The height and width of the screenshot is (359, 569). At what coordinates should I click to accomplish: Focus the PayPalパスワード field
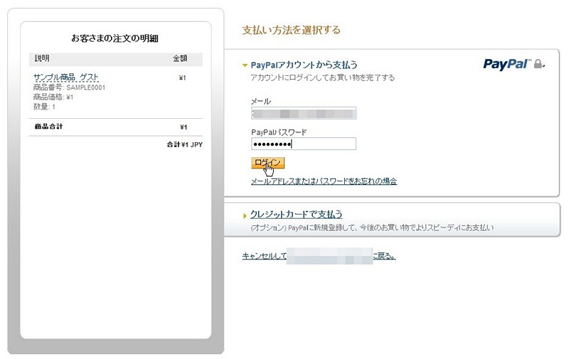[304, 144]
